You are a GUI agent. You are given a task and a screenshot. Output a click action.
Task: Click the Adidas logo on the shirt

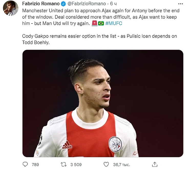coord(67,145)
